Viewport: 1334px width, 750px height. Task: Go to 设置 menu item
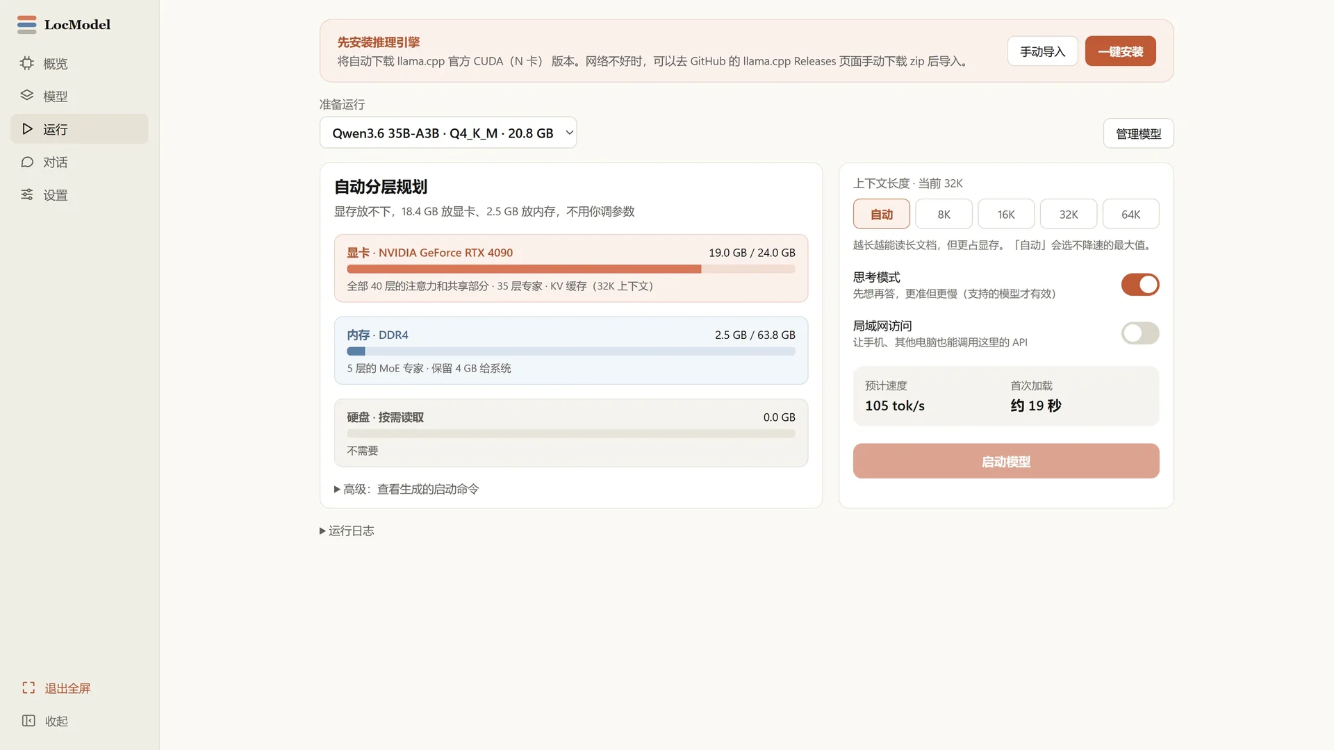pos(79,194)
